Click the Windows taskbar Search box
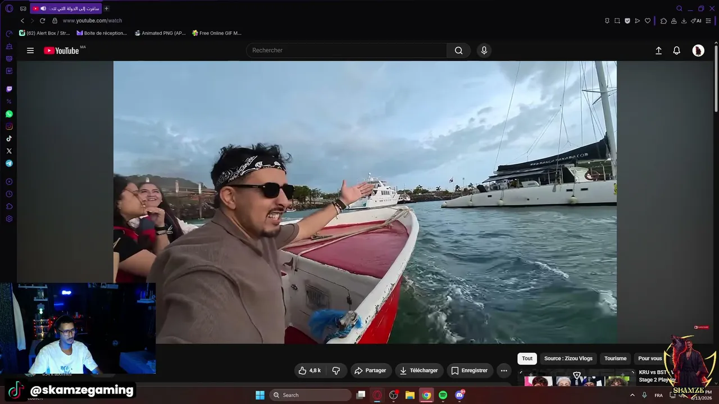The width and height of the screenshot is (719, 404). coord(310,395)
